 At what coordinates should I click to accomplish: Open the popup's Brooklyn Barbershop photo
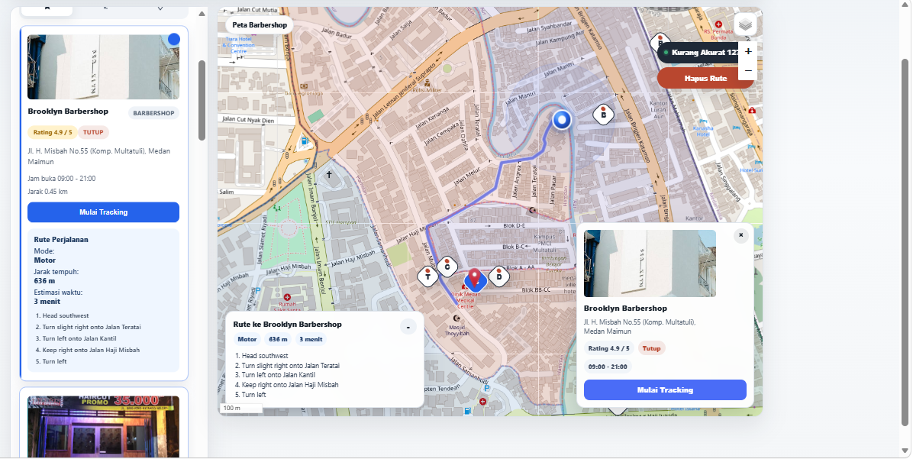click(650, 263)
